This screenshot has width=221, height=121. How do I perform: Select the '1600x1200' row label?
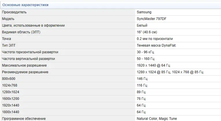coord(11,99)
